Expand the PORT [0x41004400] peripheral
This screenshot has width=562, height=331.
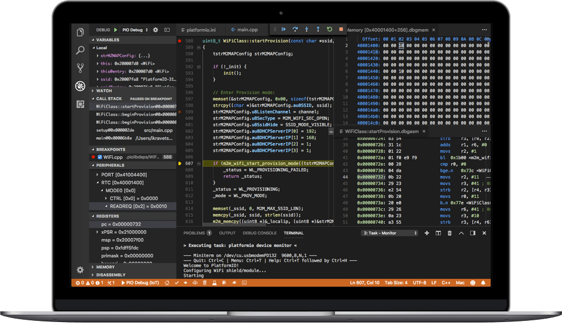(x=98, y=175)
